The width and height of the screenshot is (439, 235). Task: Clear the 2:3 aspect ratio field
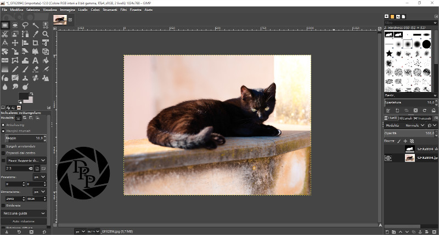click(x=31, y=169)
